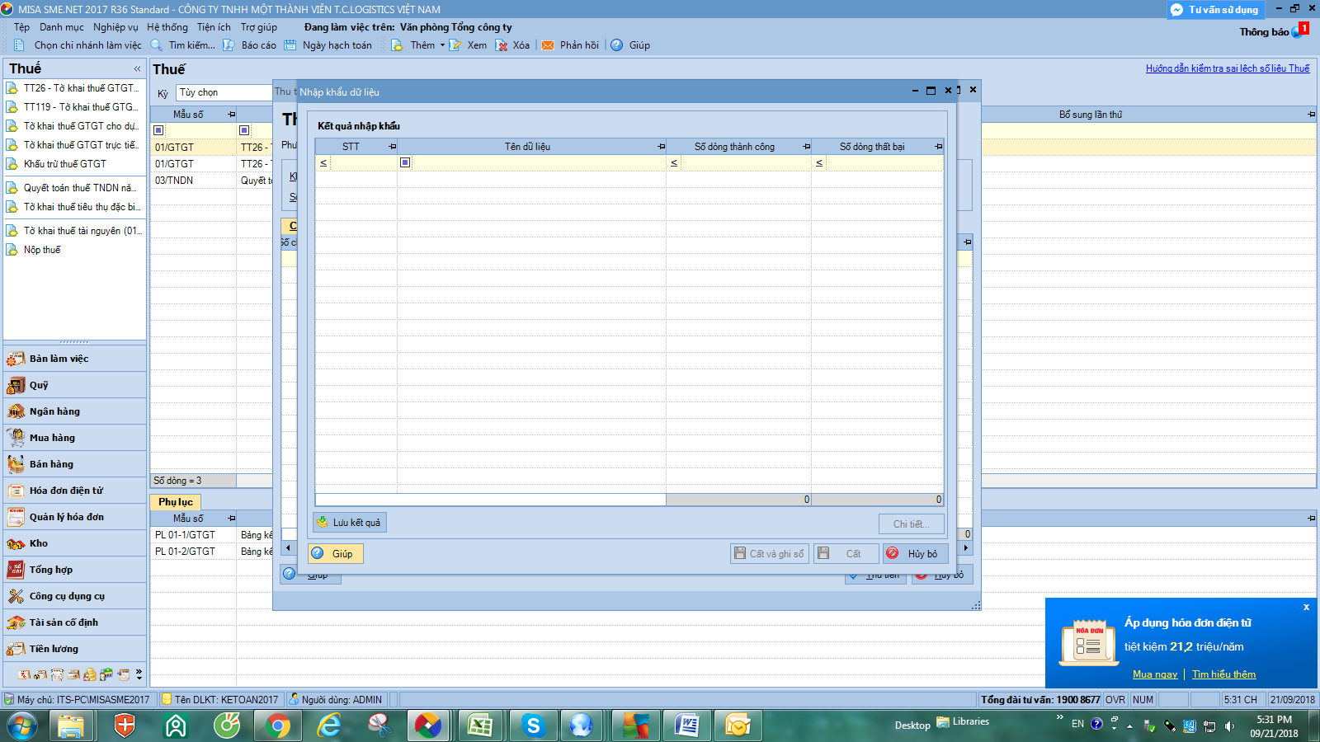The image size is (1320, 742).
Task: Click Chọn chi nhánh làm việc toolbar item
Action: click(78, 45)
